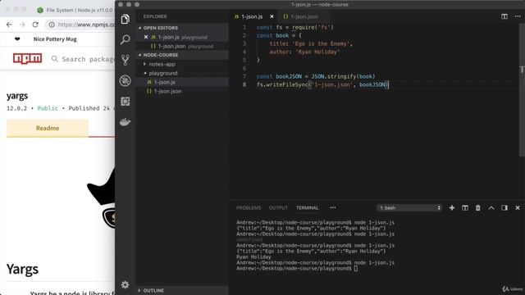Move the terminal panel to the side
The image size is (525, 295).
pyautogui.click(x=504, y=207)
